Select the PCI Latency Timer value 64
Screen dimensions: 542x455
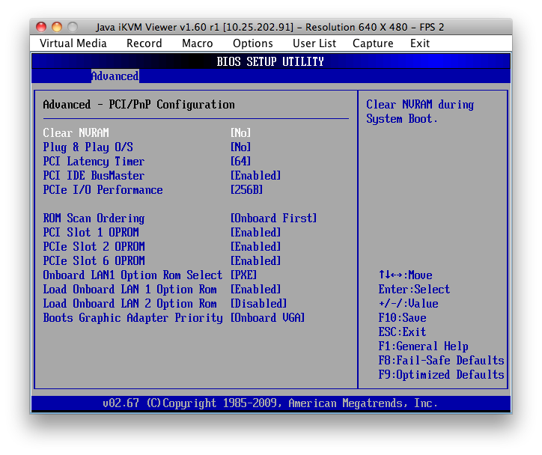241,162
